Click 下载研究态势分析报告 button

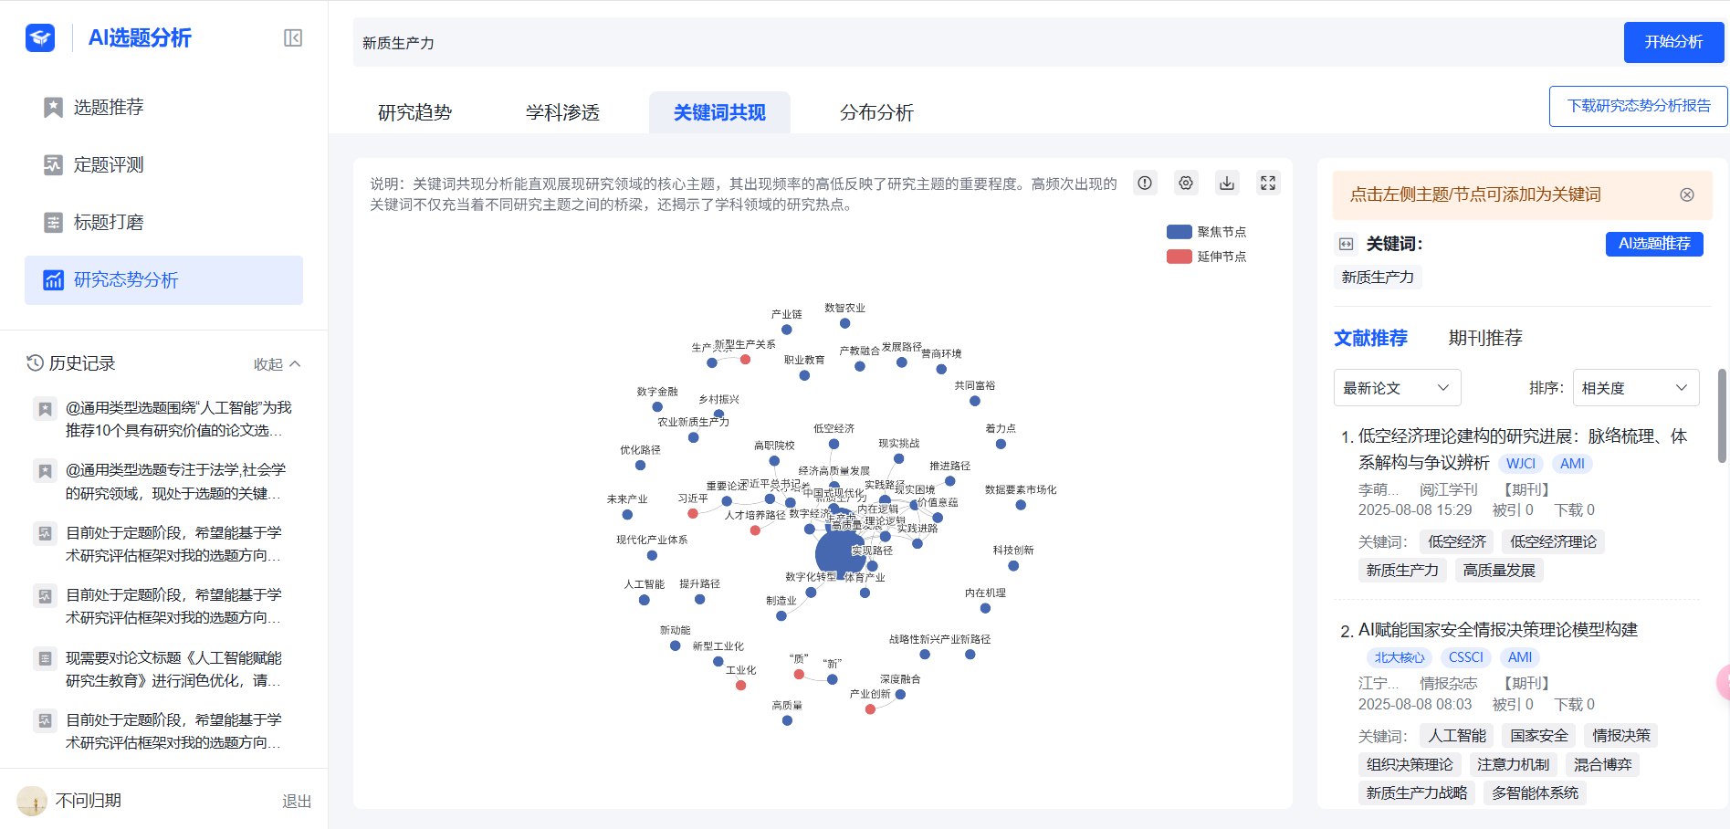click(1639, 106)
